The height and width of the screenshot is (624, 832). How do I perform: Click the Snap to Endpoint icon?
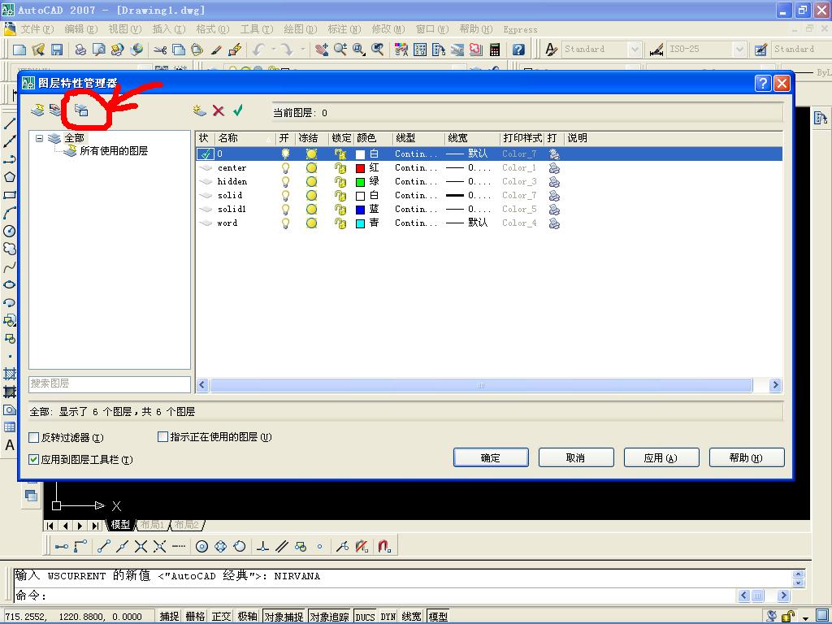click(103, 546)
